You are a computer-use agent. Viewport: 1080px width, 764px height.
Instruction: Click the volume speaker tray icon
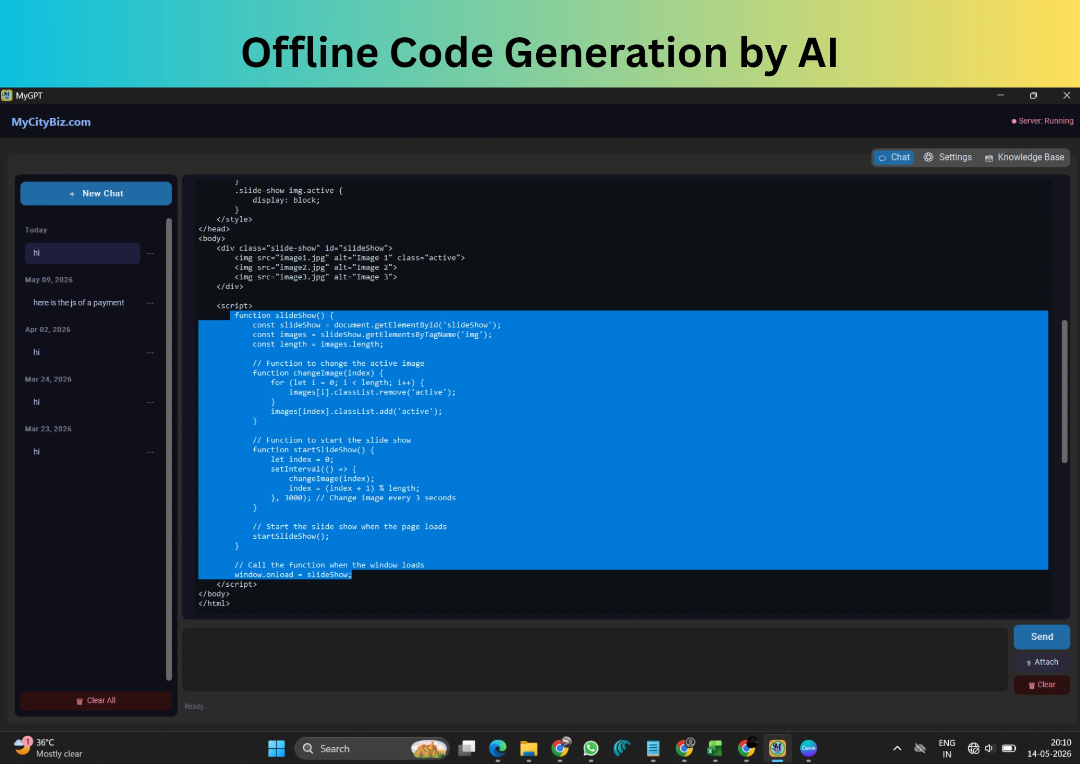coord(989,748)
